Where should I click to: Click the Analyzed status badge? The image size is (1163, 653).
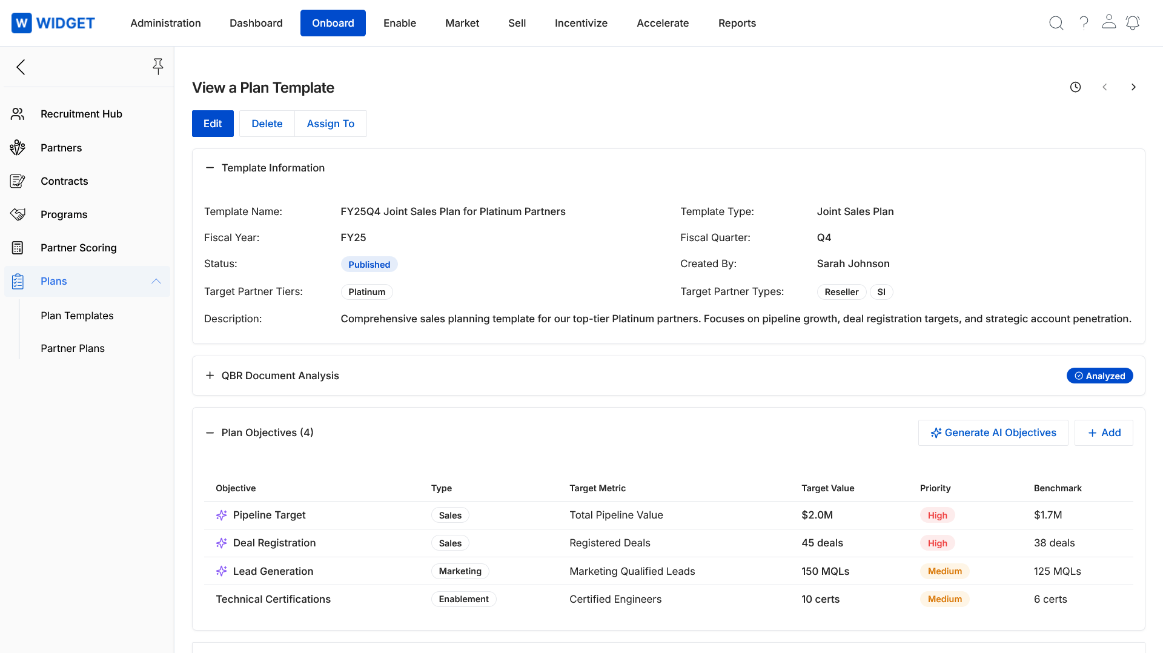1099,376
